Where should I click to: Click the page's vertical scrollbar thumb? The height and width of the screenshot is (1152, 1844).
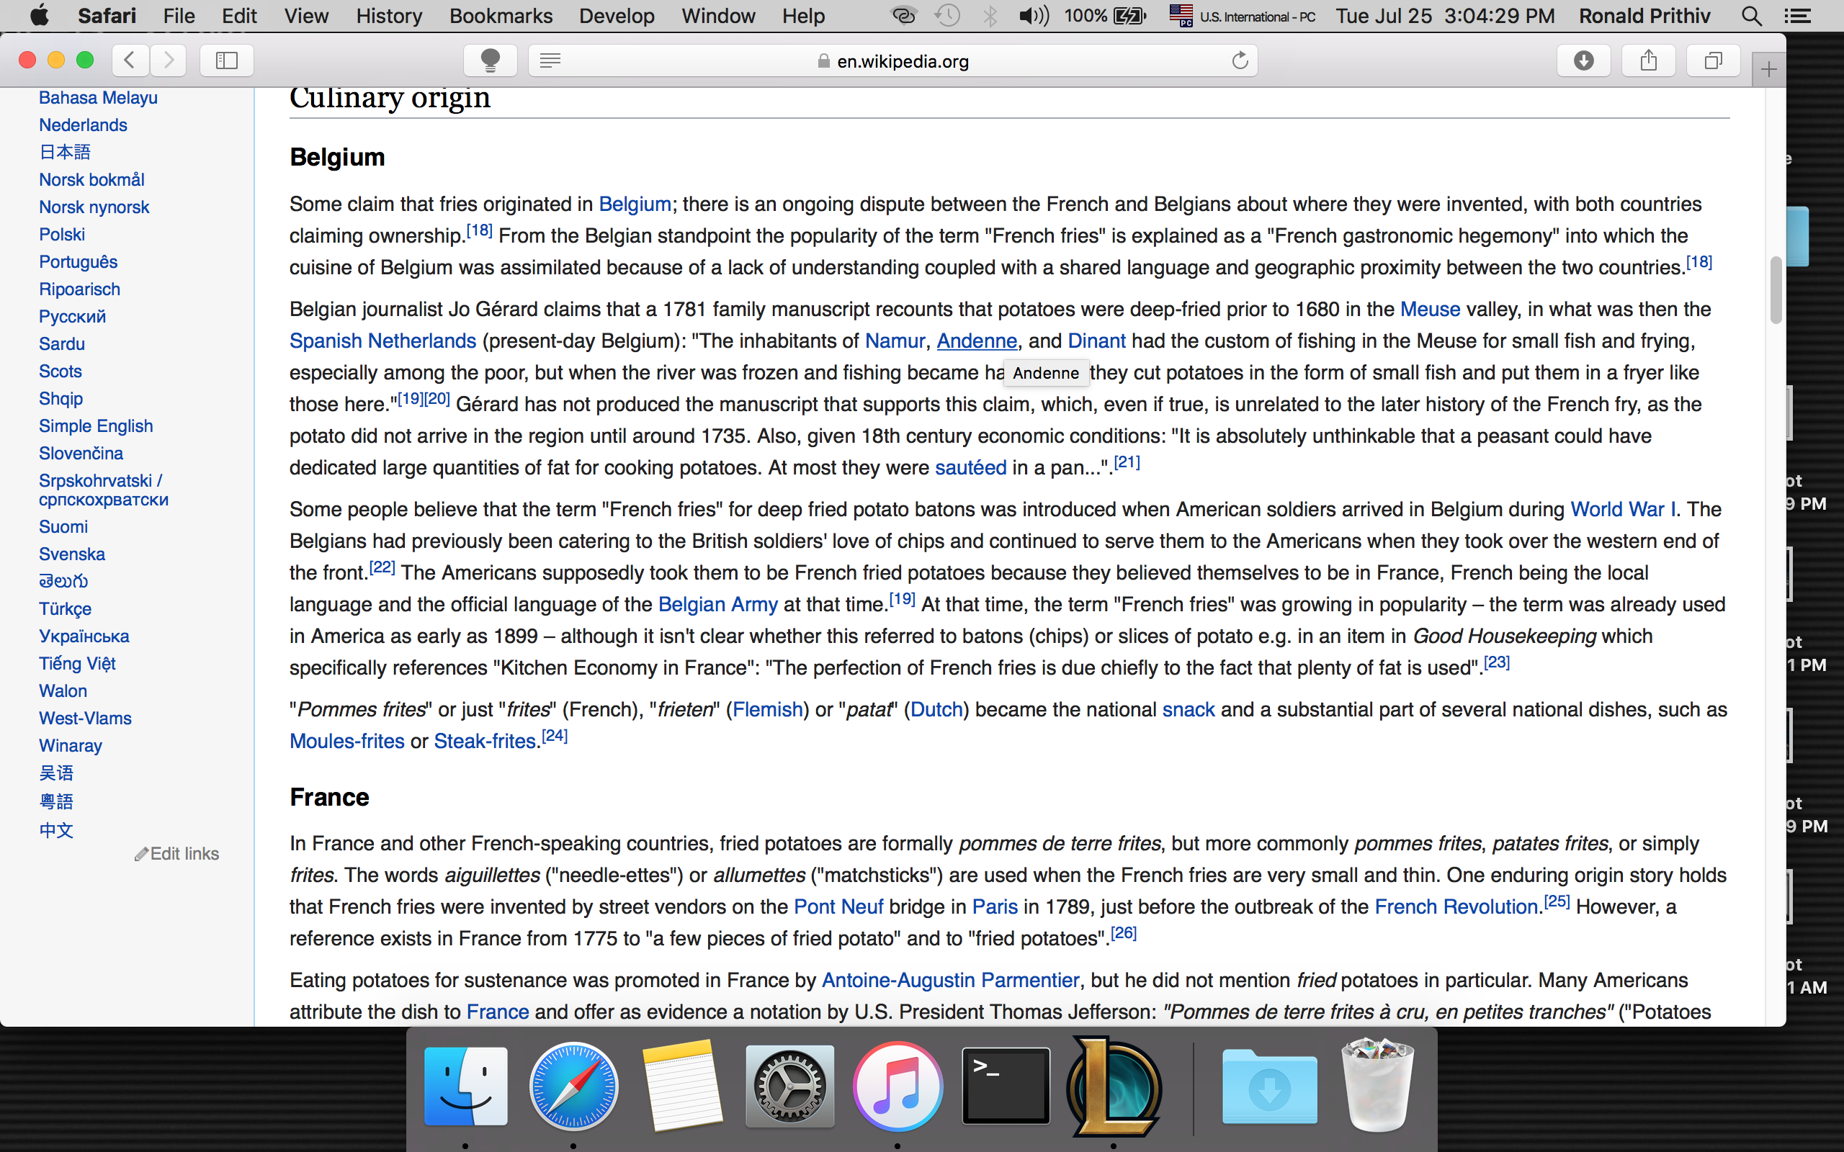1776,290
